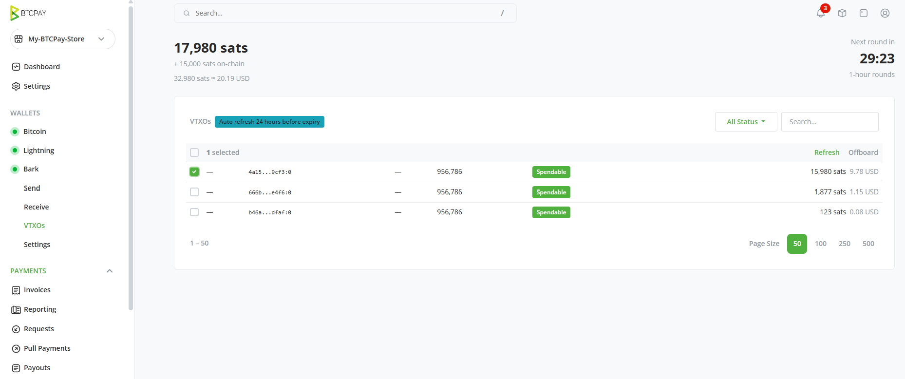
Task: Open the My-BTCPay-Store selector dropdown
Action: (x=63, y=39)
